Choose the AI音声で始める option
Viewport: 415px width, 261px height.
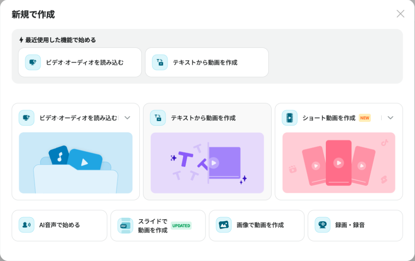click(59, 225)
